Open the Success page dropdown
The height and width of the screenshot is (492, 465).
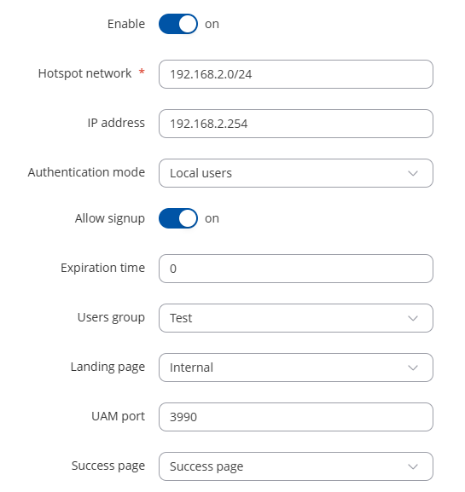point(296,466)
